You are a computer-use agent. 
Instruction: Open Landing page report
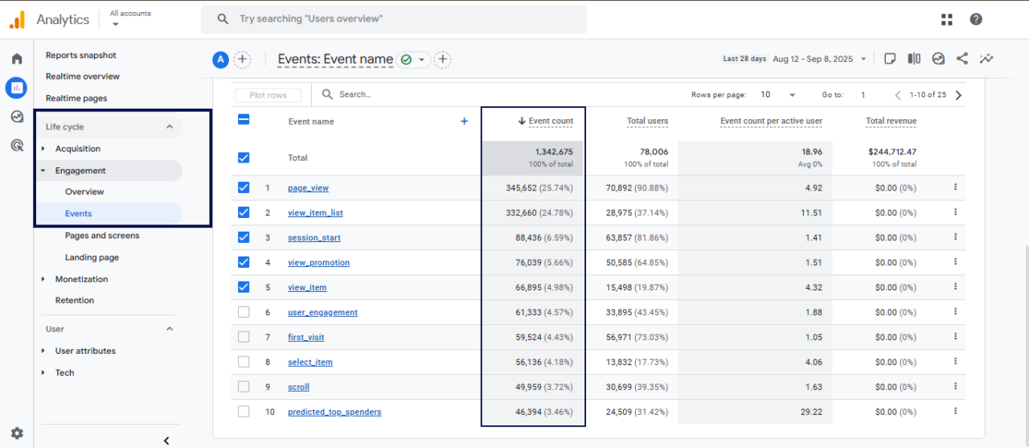pyautogui.click(x=92, y=257)
